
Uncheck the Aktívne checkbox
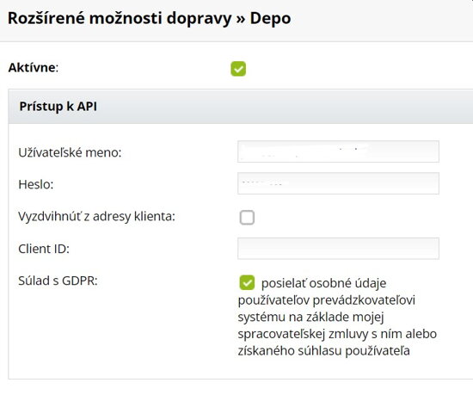click(x=238, y=69)
